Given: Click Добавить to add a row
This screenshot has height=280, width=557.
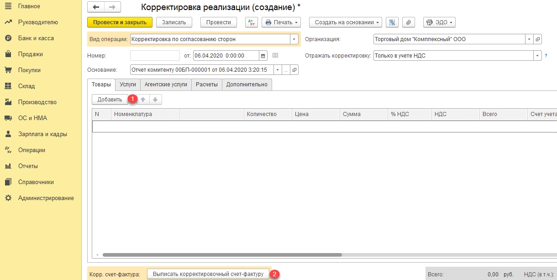Looking at the screenshot, I should [110, 100].
